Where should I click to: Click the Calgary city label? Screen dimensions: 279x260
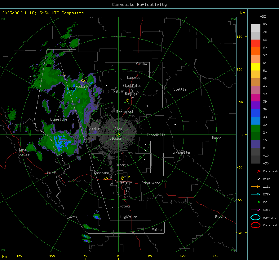tap(121, 182)
